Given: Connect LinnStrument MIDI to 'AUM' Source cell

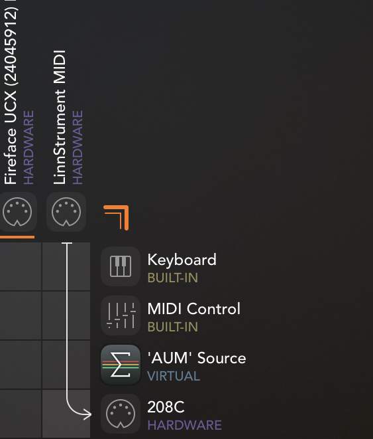Looking at the screenshot, I should tap(66, 365).
